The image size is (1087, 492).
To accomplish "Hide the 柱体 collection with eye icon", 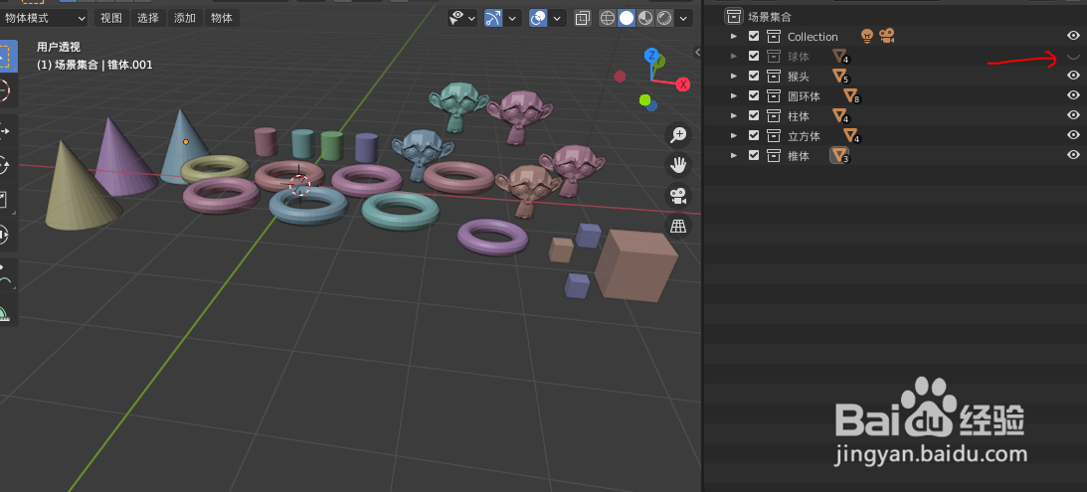I will tap(1073, 115).
